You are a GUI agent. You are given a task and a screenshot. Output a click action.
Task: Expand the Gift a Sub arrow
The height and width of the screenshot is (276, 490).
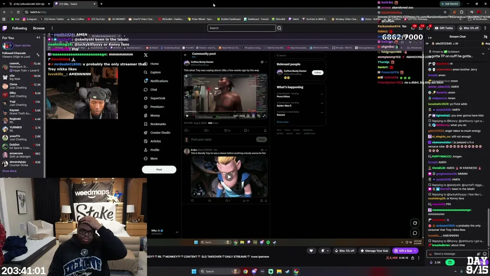(x=415, y=251)
